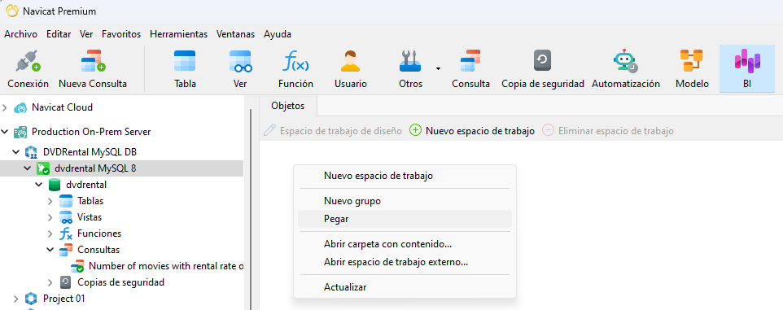The image size is (783, 310).
Task: Expand the Project 01 node
Action: pyautogui.click(x=16, y=299)
